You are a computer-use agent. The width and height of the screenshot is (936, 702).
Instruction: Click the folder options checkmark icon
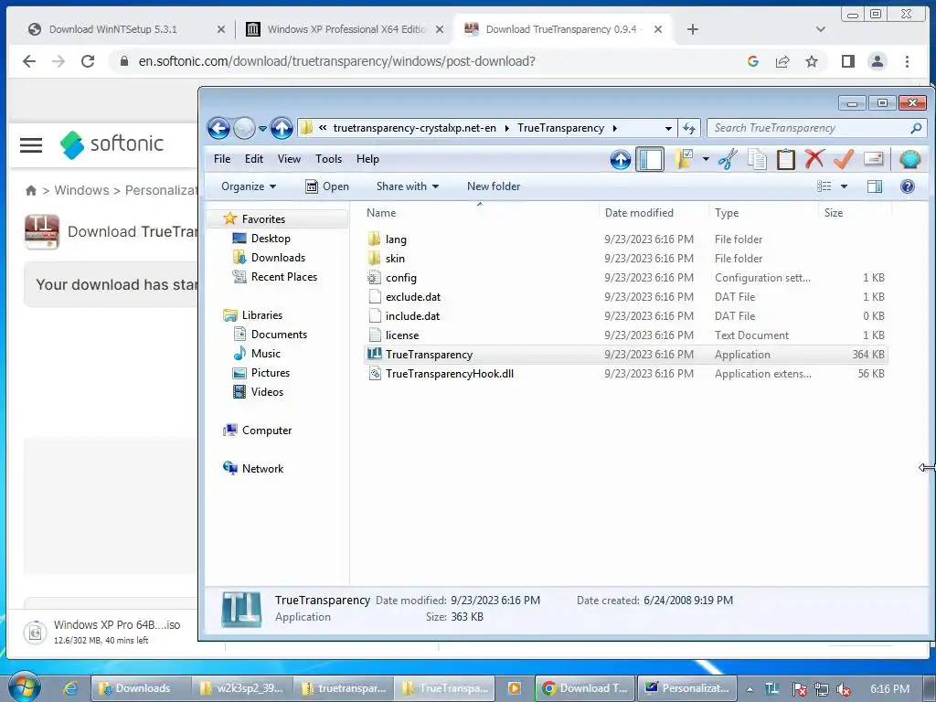pyautogui.click(x=684, y=159)
